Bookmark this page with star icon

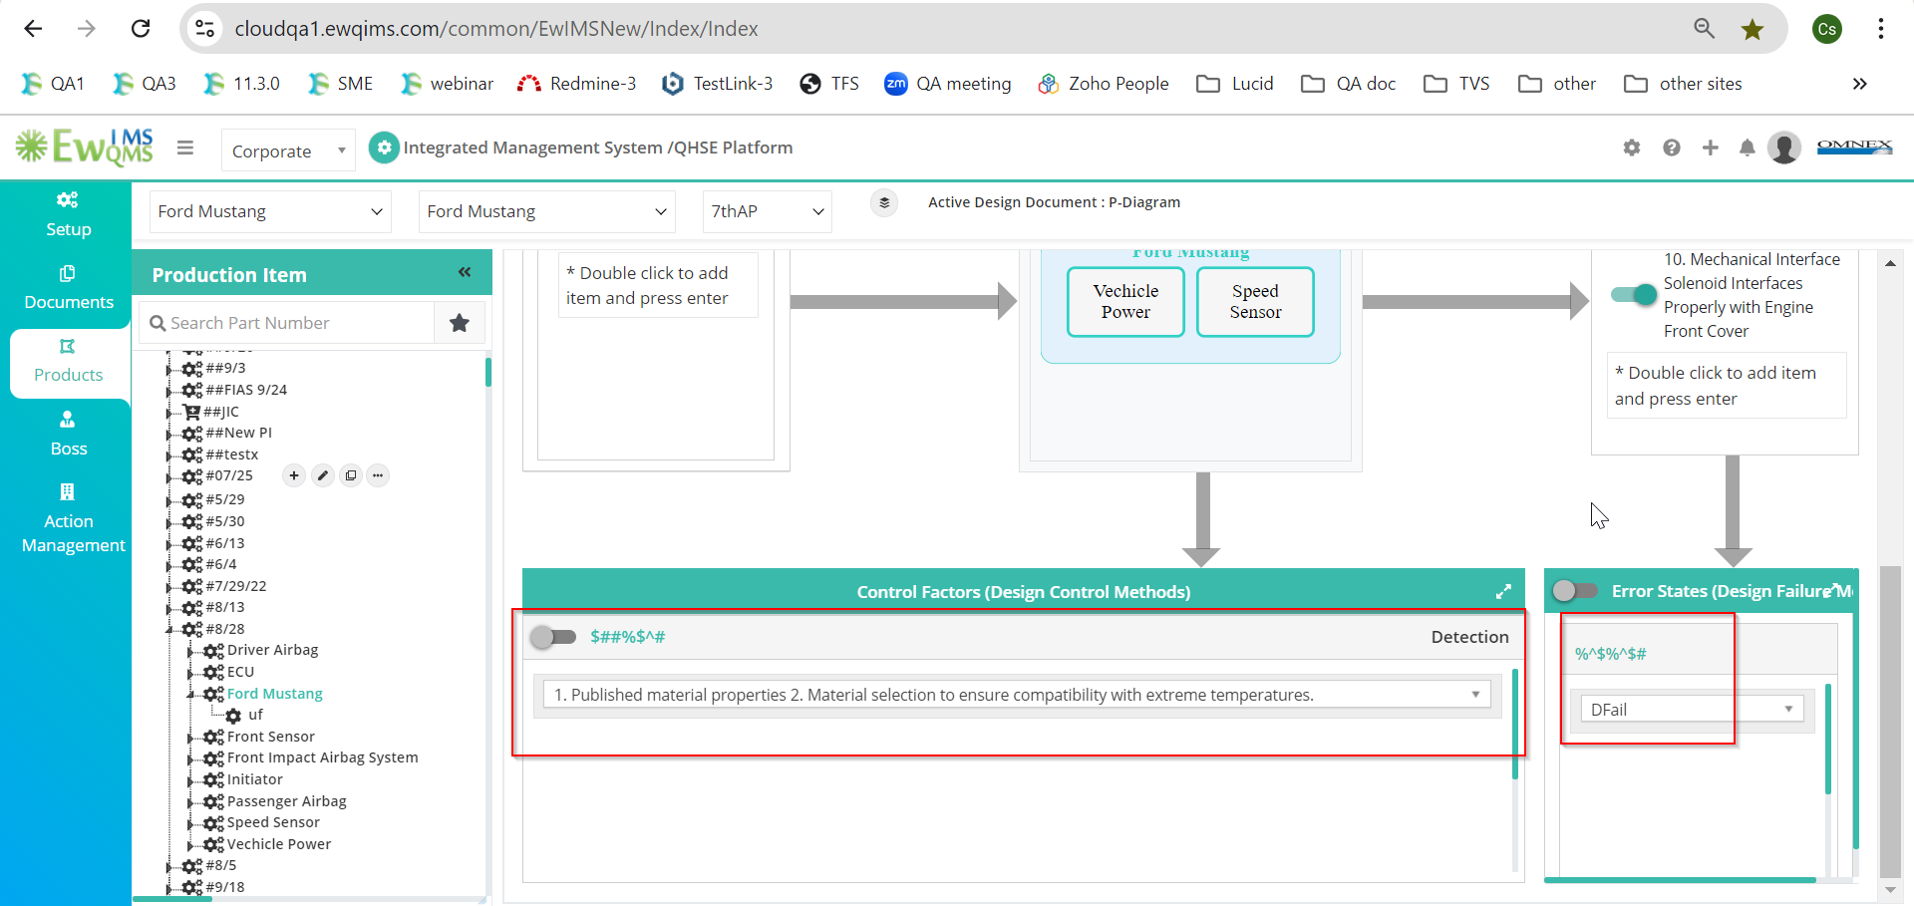[x=1753, y=29]
